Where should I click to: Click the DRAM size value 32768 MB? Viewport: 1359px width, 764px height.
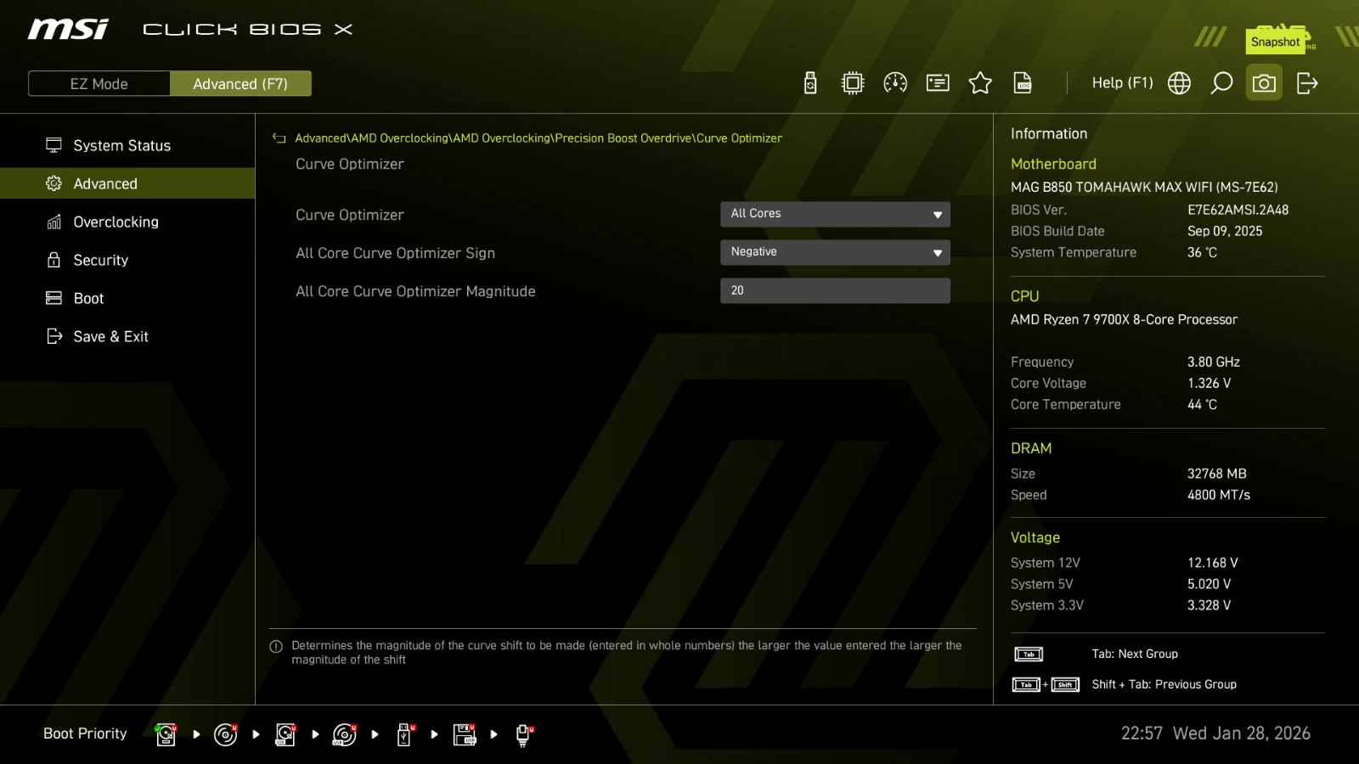pyautogui.click(x=1216, y=474)
